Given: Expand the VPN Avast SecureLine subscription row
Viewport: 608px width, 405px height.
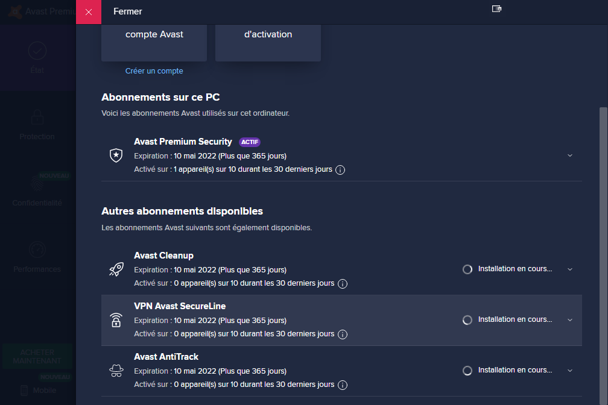Looking at the screenshot, I should pos(569,320).
